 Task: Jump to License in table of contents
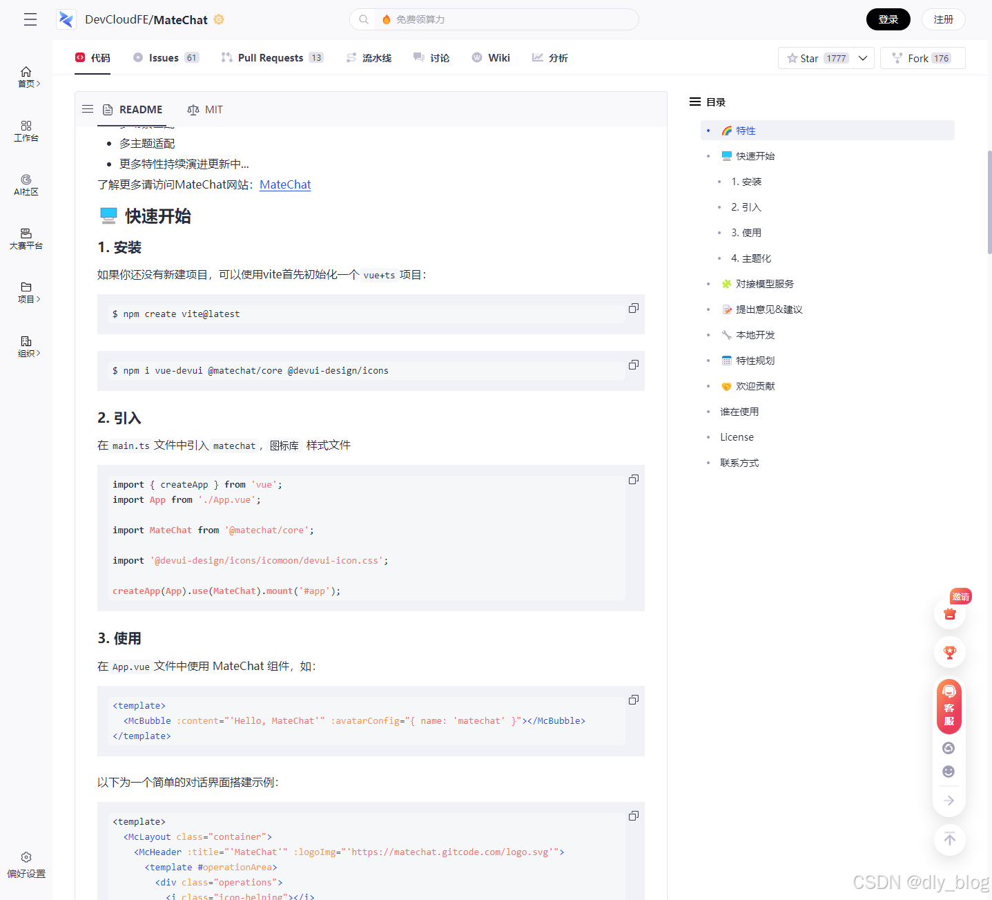click(x=737, y=437)
